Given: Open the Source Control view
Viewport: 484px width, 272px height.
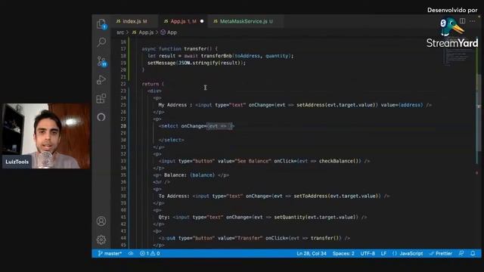Looking at the screenshot, I should [x=101, y=61].
